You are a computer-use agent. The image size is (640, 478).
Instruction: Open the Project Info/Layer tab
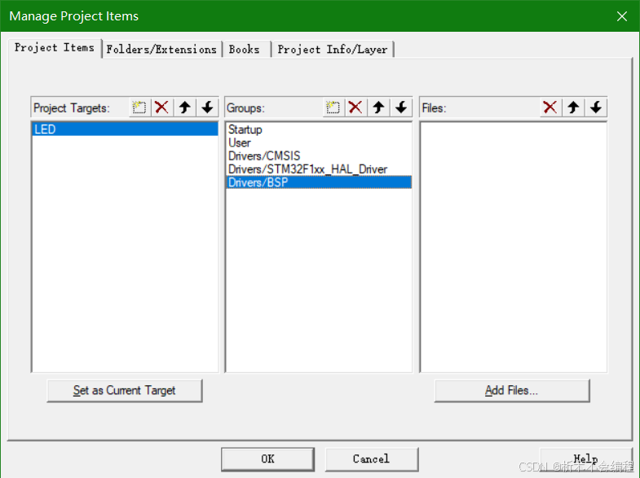[333, 50]
